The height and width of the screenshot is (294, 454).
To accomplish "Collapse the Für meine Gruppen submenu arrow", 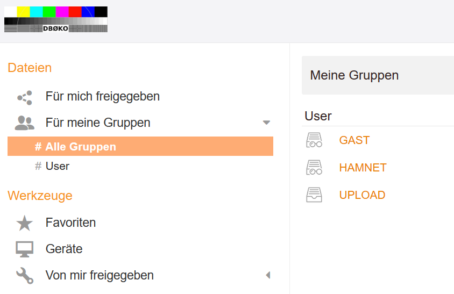I will [x=266, y=123].
